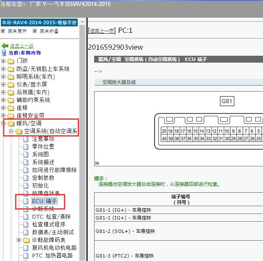Expand the 辅助约束系统 folder node
The width and height of the screenshot is (263, 261).
coord(3,100)
